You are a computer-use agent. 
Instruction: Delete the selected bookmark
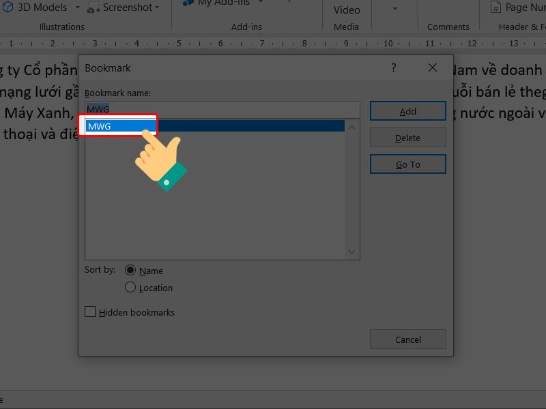point(407,138)
